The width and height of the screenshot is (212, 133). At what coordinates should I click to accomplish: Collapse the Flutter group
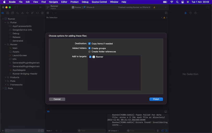tap(5, 23)
